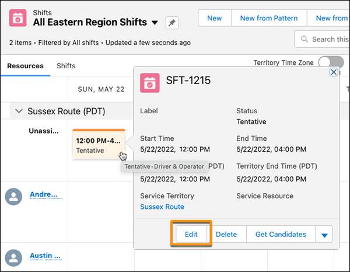This screenshot has width=350, height=272.
Task: Open the Sussex Route territory link
Action: pos(162,207)
